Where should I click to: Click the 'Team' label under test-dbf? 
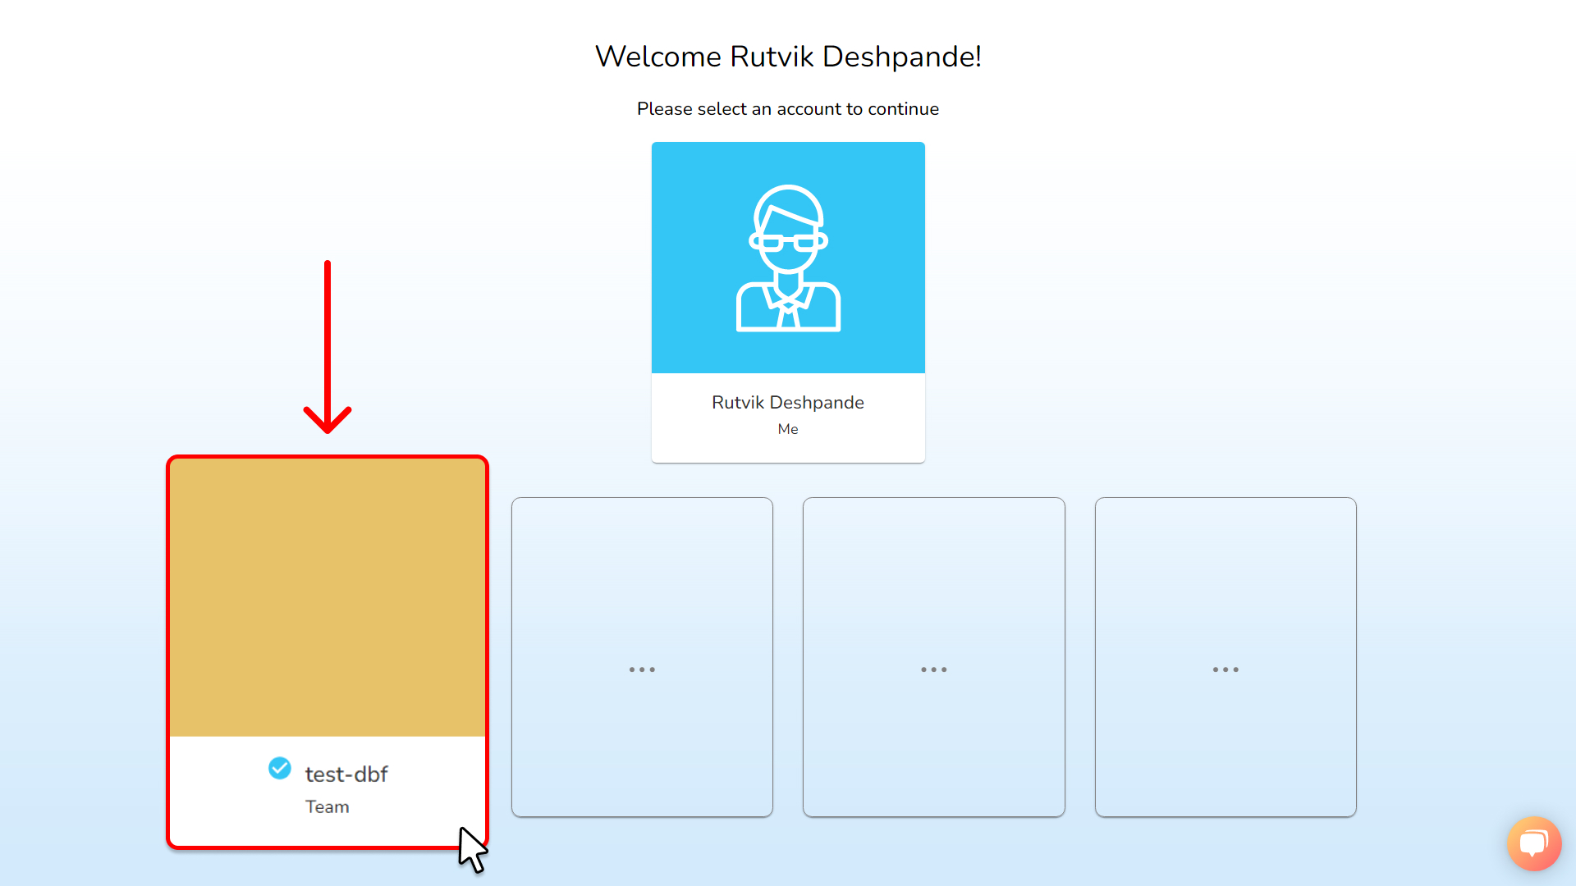click(328, 807)
